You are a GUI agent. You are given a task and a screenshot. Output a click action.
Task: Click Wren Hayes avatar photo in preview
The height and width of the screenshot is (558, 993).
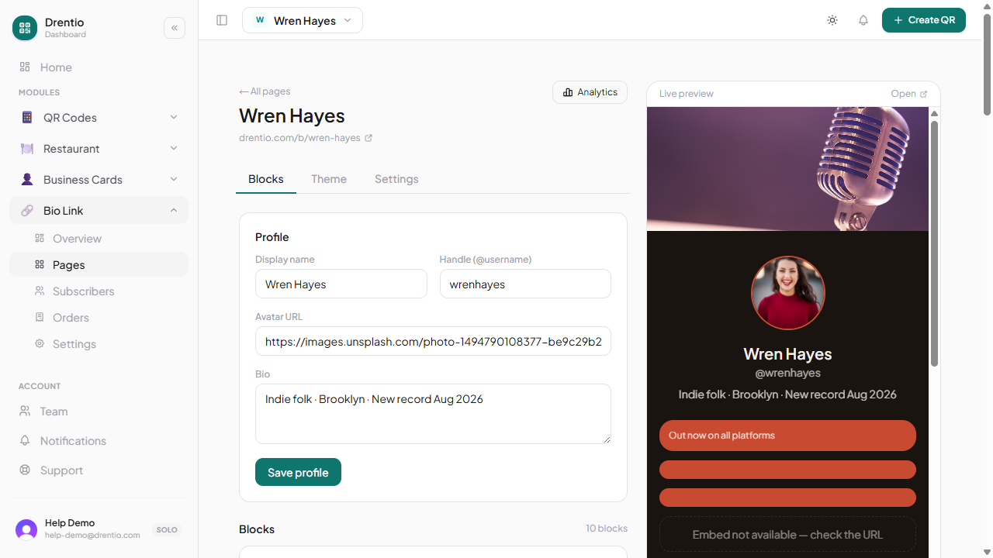[x=787, y=293]
